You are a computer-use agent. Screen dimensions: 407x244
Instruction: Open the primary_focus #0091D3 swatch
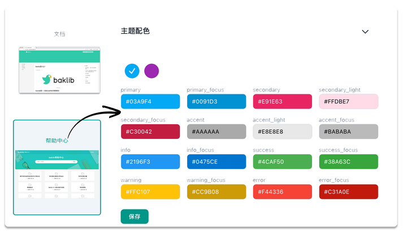pos(217,102)
